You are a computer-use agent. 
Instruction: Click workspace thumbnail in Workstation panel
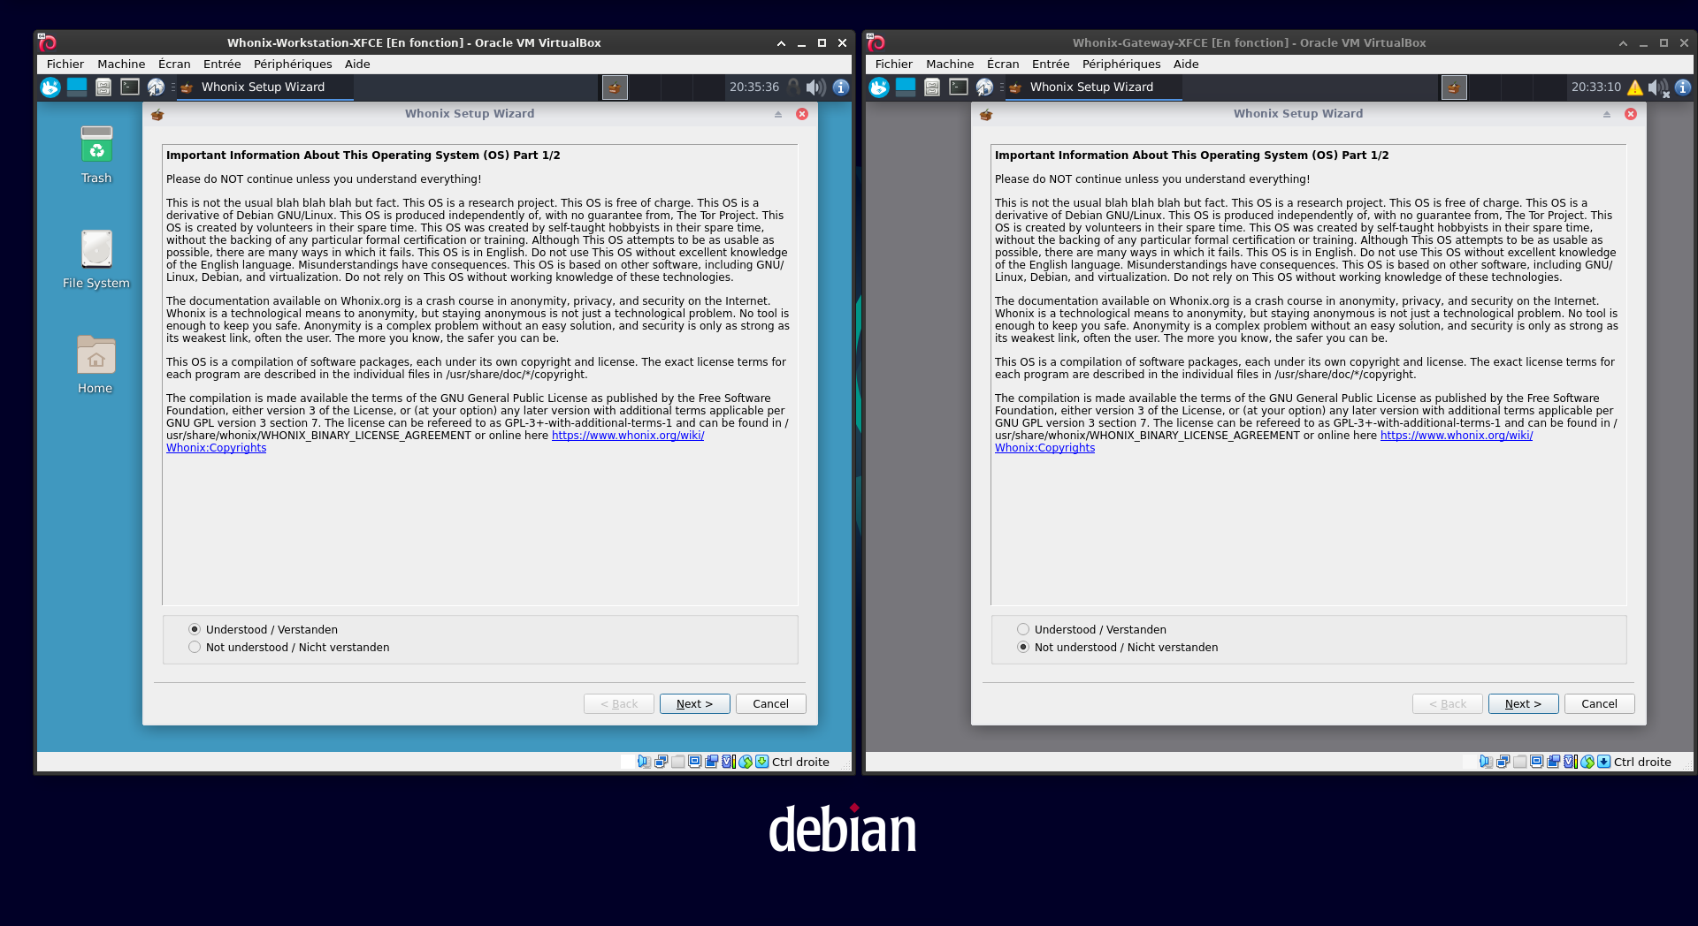pyautogui.click(x=615, y=87)
